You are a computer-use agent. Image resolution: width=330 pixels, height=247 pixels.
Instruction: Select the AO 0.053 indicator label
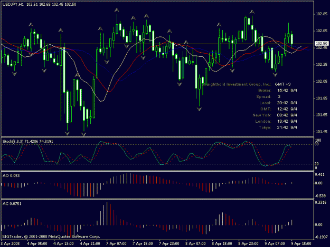(11, 176)
